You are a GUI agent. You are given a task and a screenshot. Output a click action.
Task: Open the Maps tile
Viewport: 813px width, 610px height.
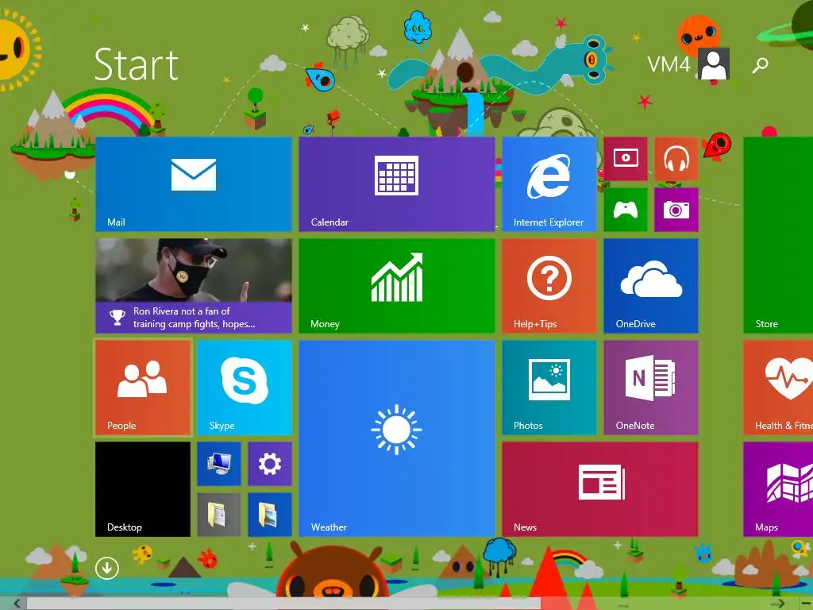coord(778,489)
